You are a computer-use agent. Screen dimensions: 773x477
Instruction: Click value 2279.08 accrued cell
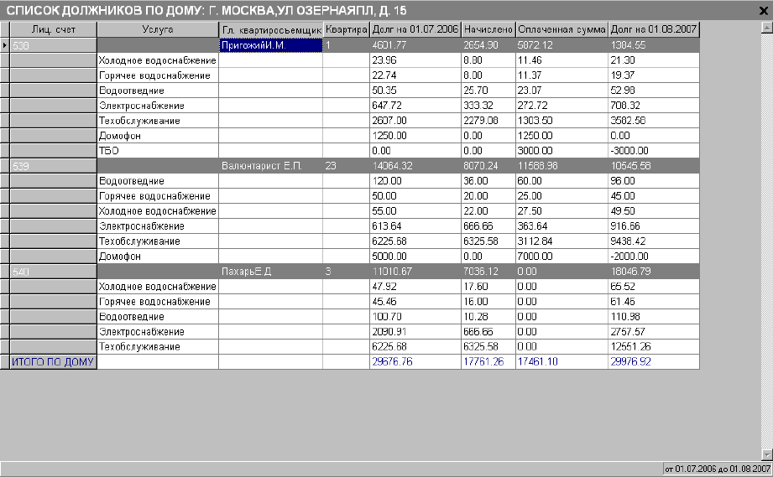[488, 121]
